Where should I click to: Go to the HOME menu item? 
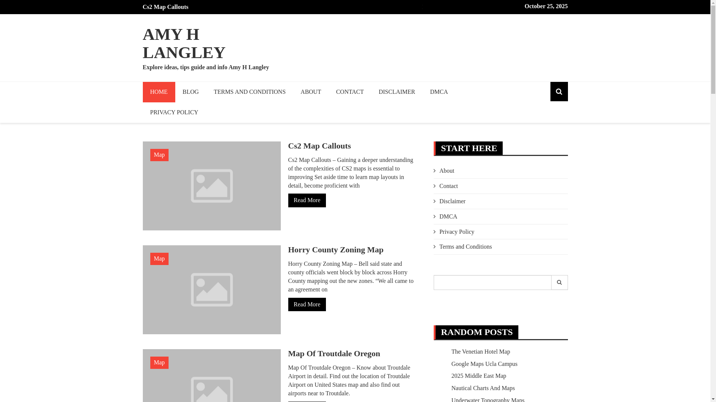[158, 92]
